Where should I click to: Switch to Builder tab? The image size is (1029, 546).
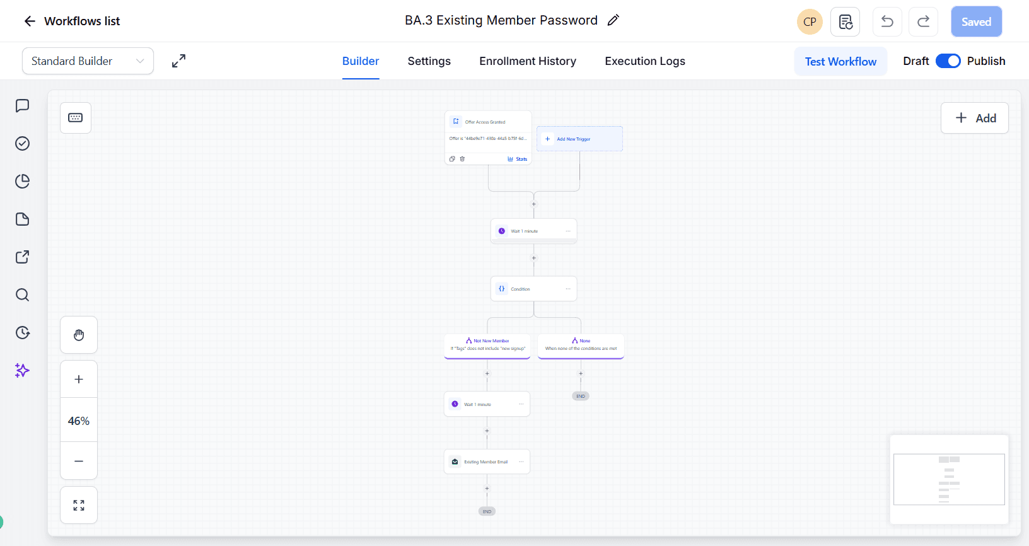click(361, 61)
